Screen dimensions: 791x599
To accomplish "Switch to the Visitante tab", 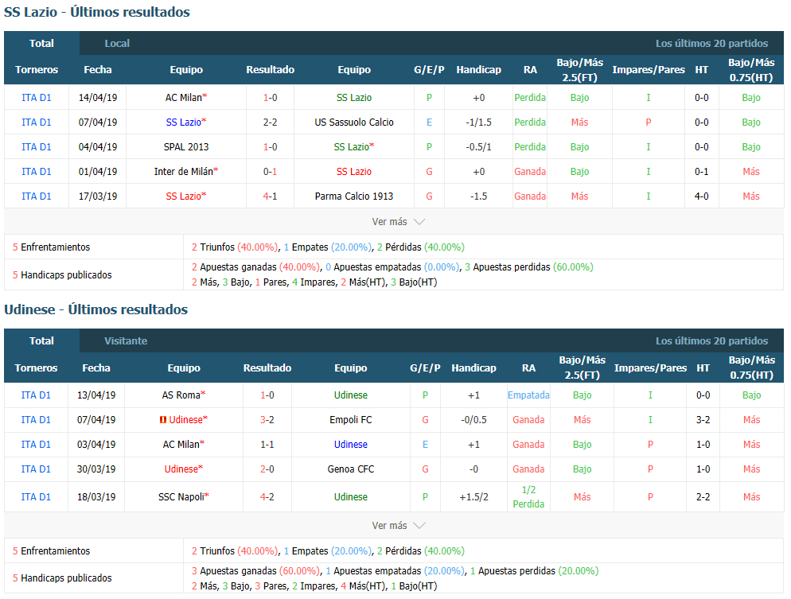I will 126,340.
